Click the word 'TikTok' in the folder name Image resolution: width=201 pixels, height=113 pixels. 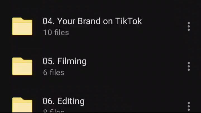(129, 21)
